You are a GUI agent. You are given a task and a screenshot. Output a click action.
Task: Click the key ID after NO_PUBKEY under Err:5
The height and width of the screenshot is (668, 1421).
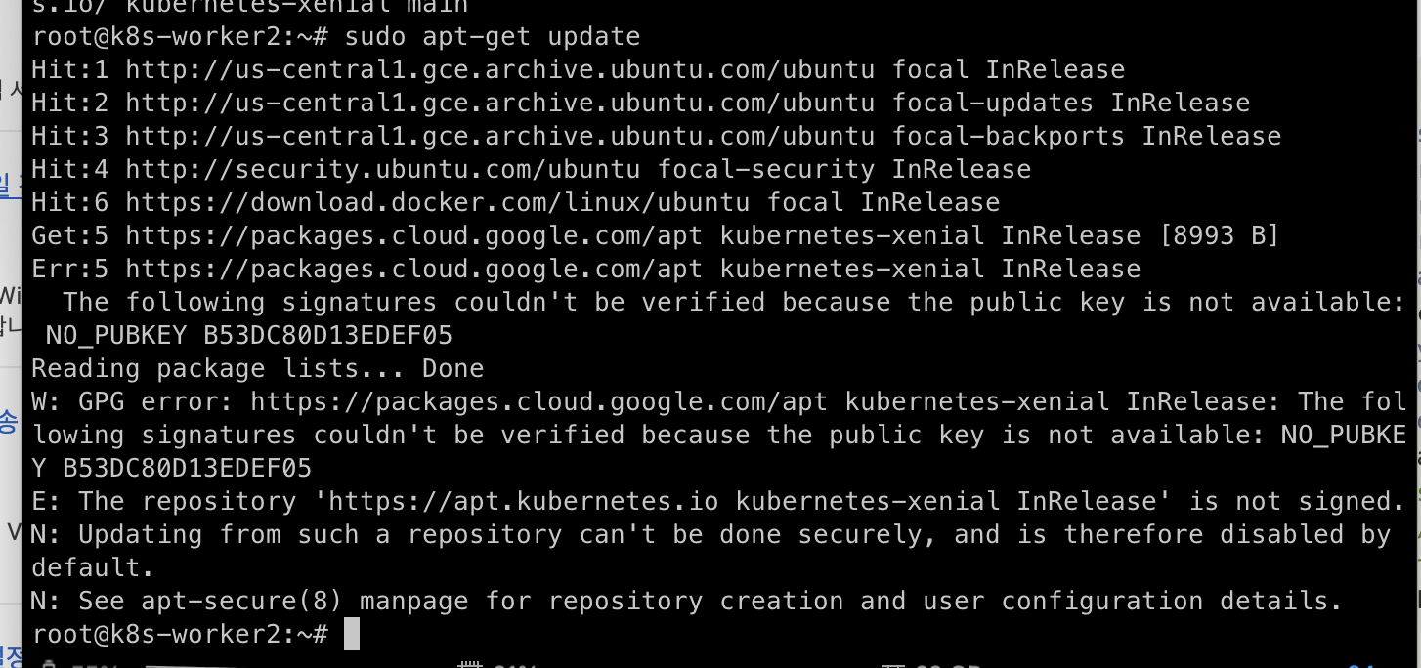point(328,335)
